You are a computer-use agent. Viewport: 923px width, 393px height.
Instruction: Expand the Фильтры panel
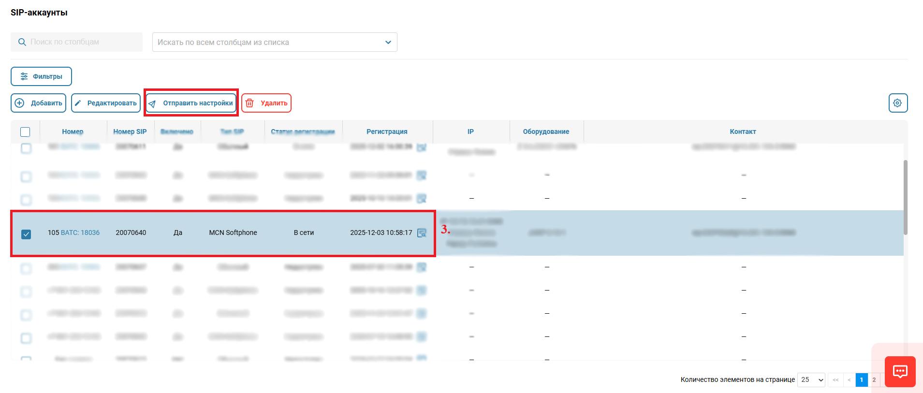(41, 76)
